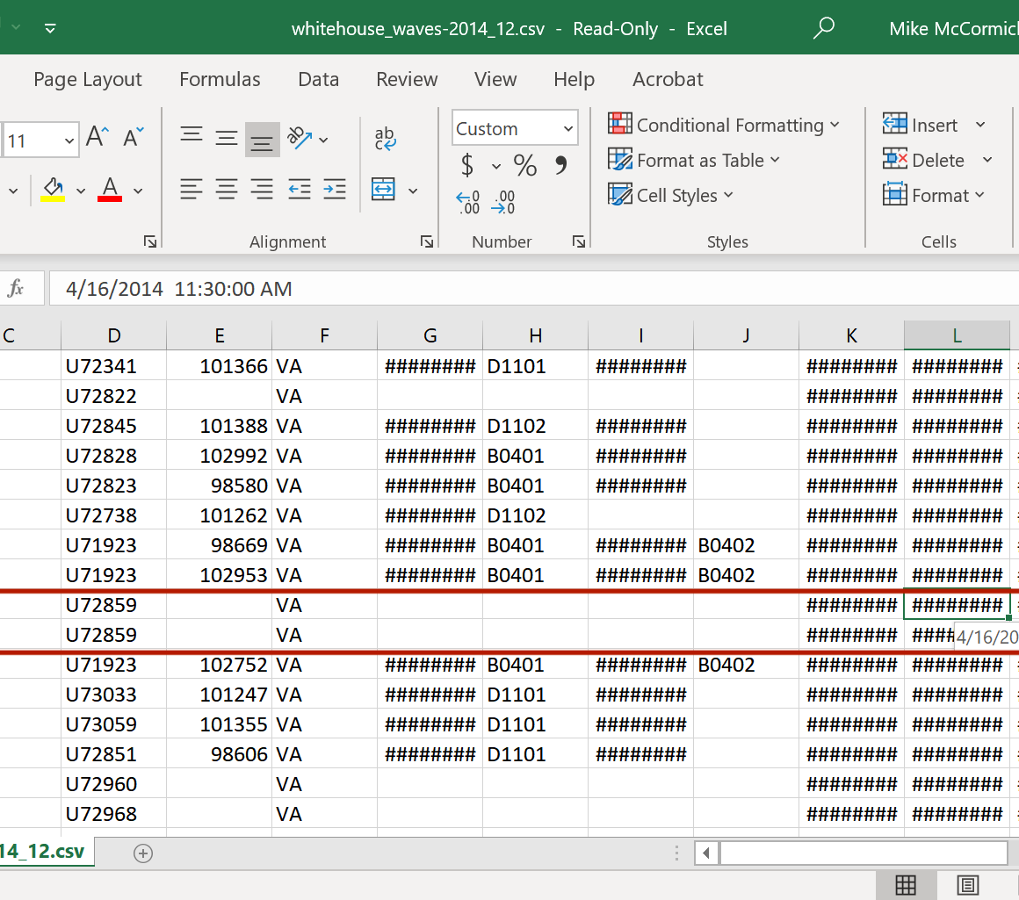Open search with the magnifier icon
1019x900 pixels.
(823, 28)
